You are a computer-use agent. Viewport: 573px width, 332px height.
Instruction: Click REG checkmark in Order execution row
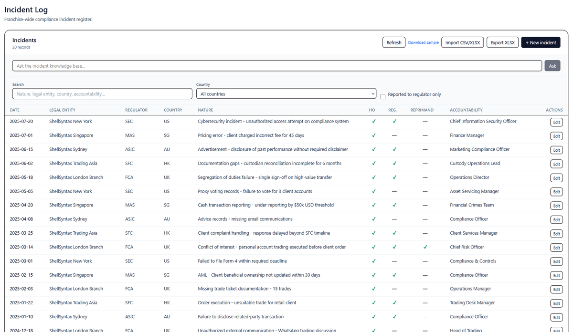394,302
